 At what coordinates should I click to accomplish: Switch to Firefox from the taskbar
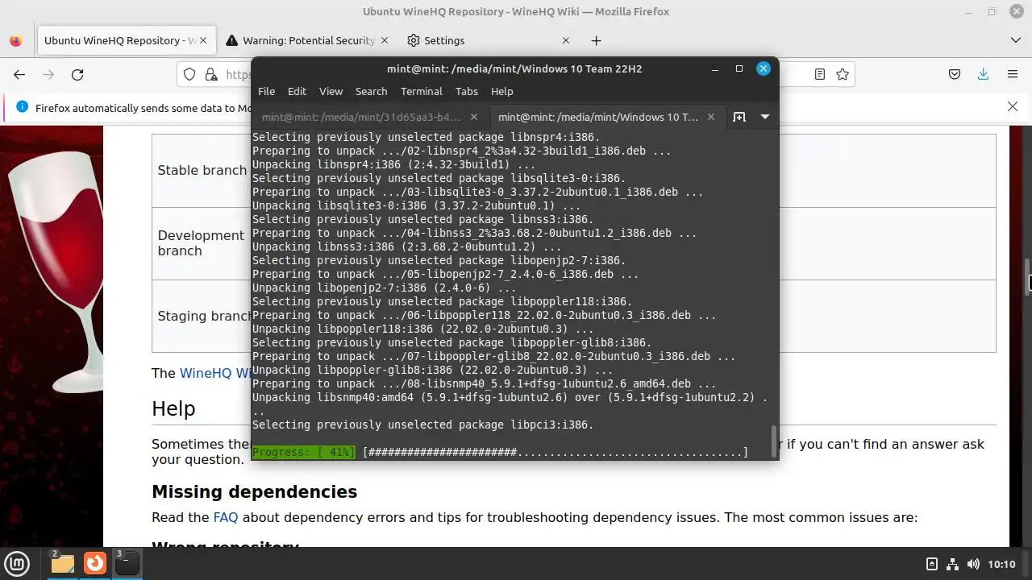[95, 563]
